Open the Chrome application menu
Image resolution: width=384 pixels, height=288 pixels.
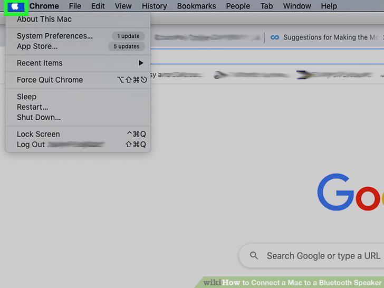[44, 6]
